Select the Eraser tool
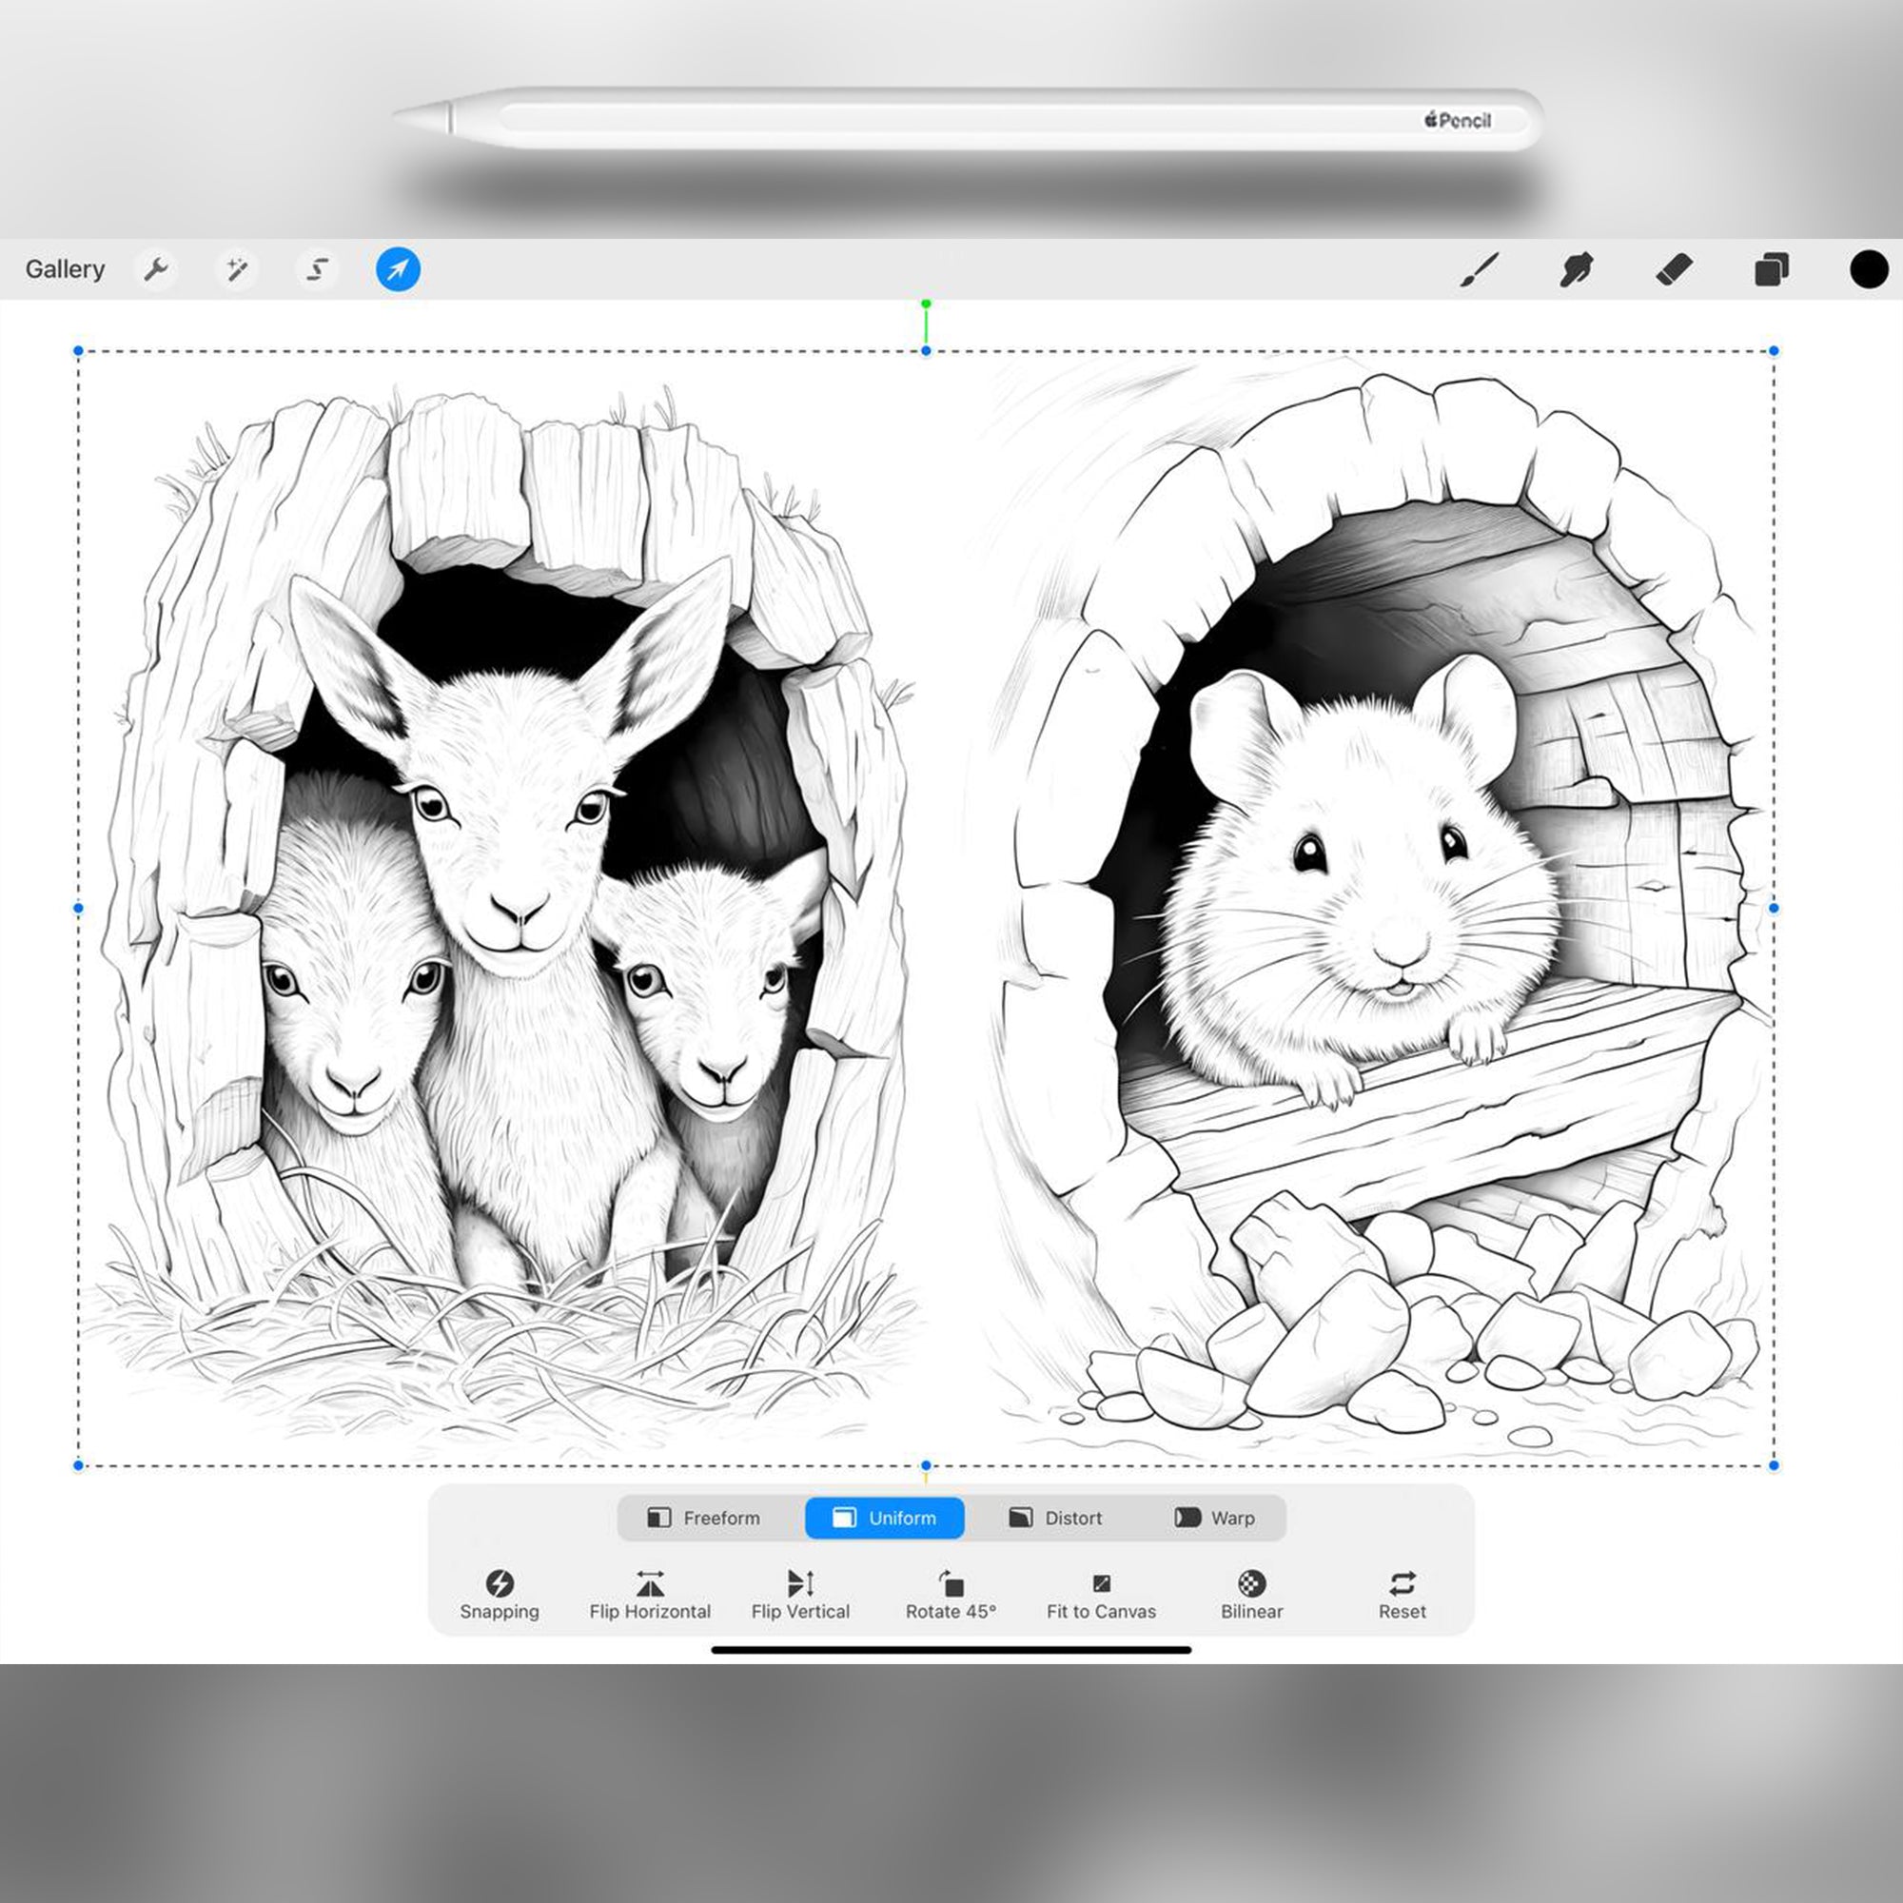This screenshot has height=1903, width=1903. pyautogui.click(x=1675, y=269)
